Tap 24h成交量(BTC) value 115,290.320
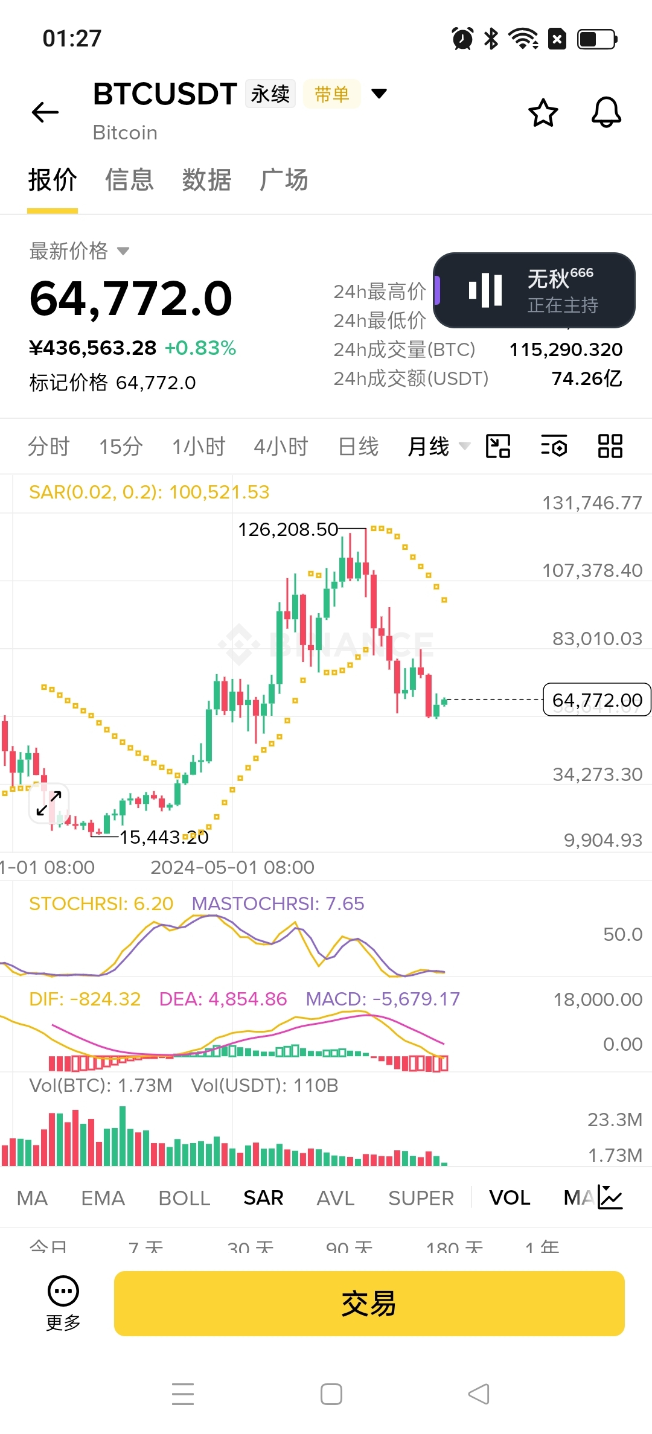652x1434 pixels. tap(566, 349)
